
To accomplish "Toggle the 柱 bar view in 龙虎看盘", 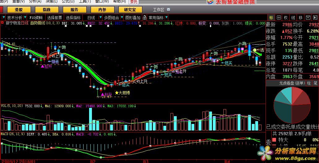I will (309, 83).
